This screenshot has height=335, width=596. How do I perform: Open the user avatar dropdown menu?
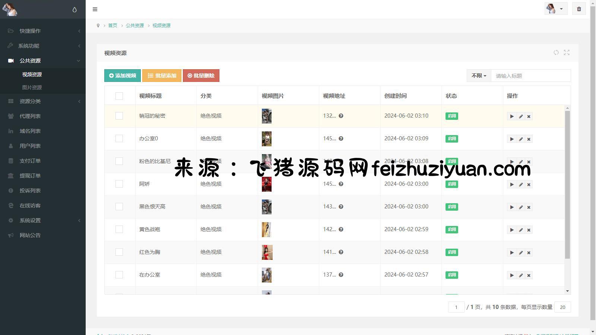(x=555, y=9)
